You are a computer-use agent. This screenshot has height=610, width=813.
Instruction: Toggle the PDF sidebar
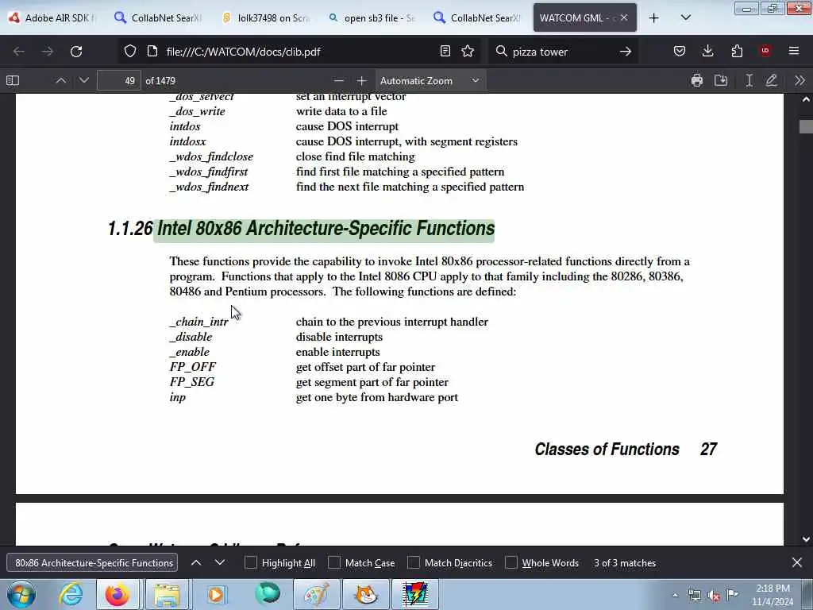[13, 80]
